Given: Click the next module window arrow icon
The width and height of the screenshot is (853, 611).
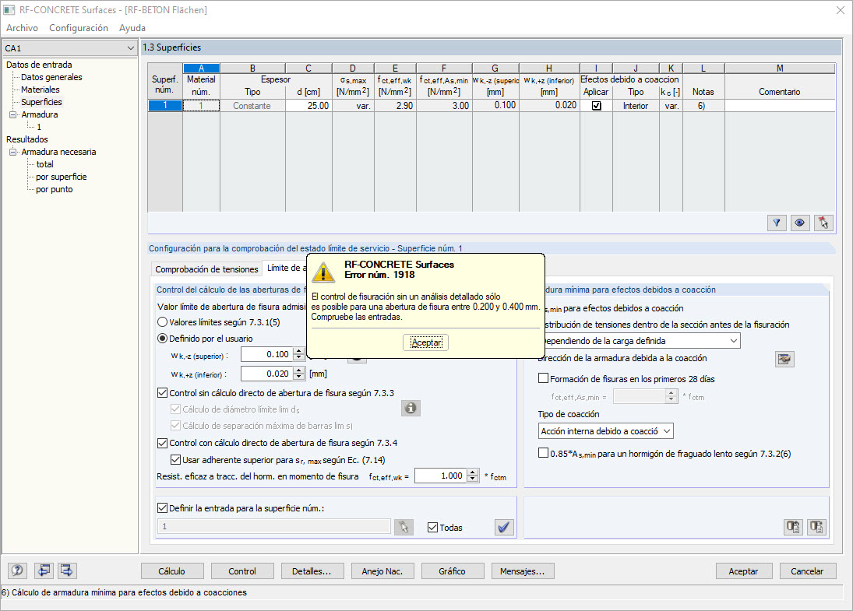Looking at the screenshot, I should [x=67, y=571].
